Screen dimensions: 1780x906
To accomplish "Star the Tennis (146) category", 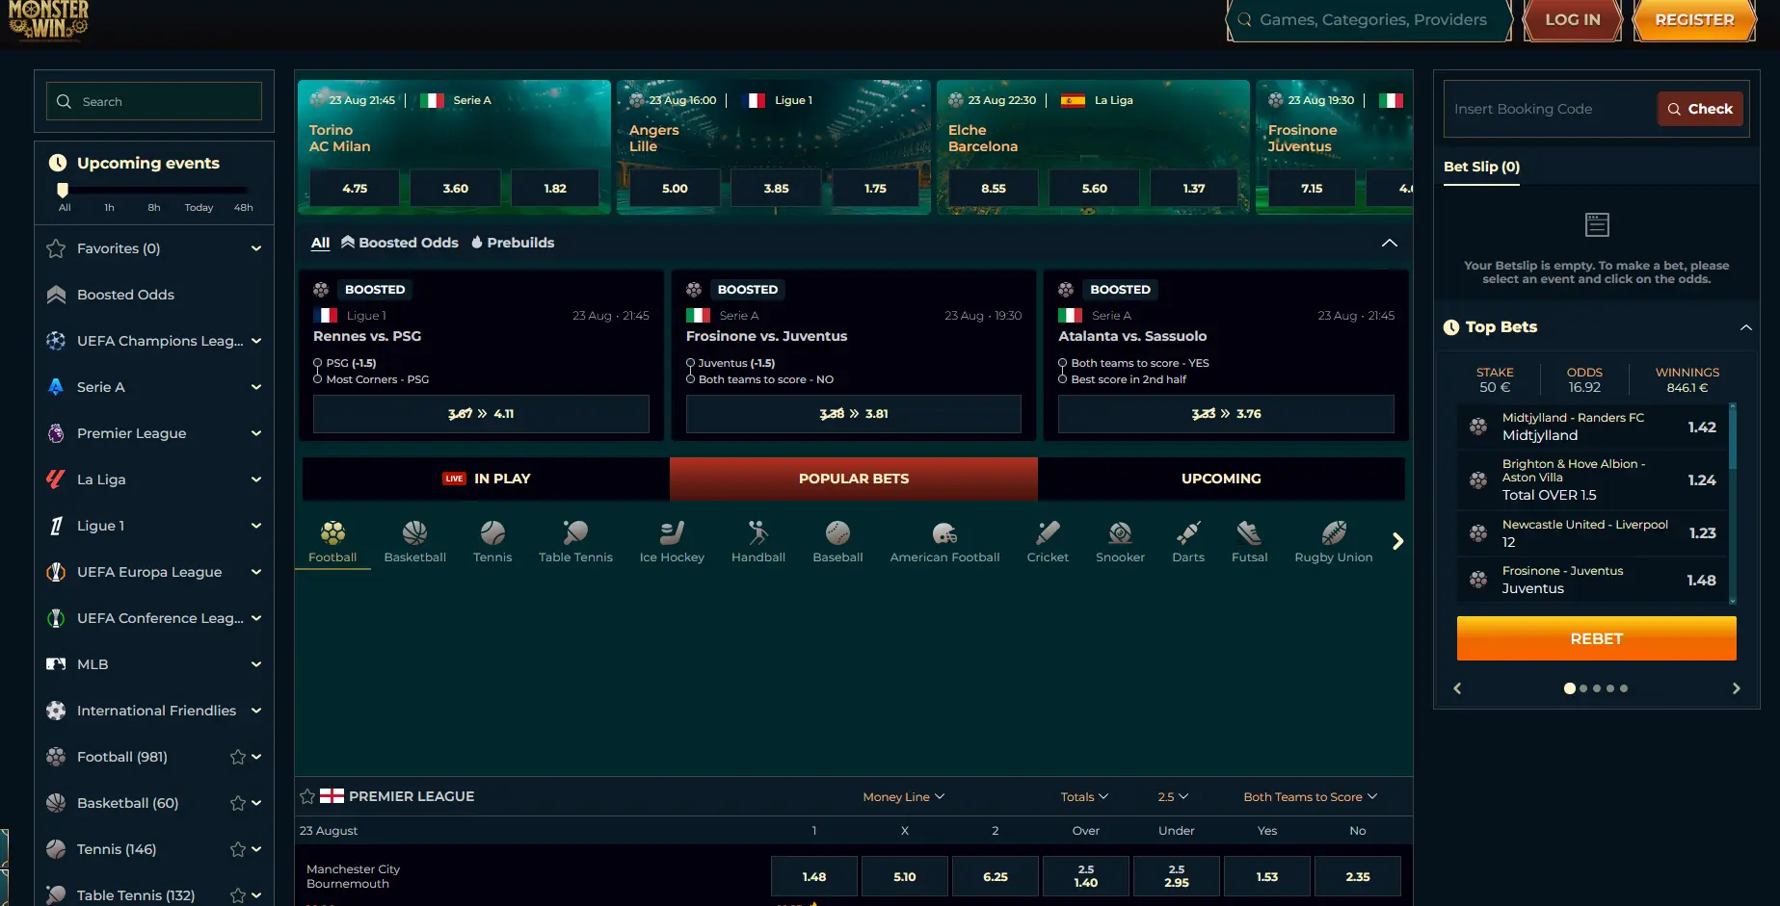I will 238,849.
